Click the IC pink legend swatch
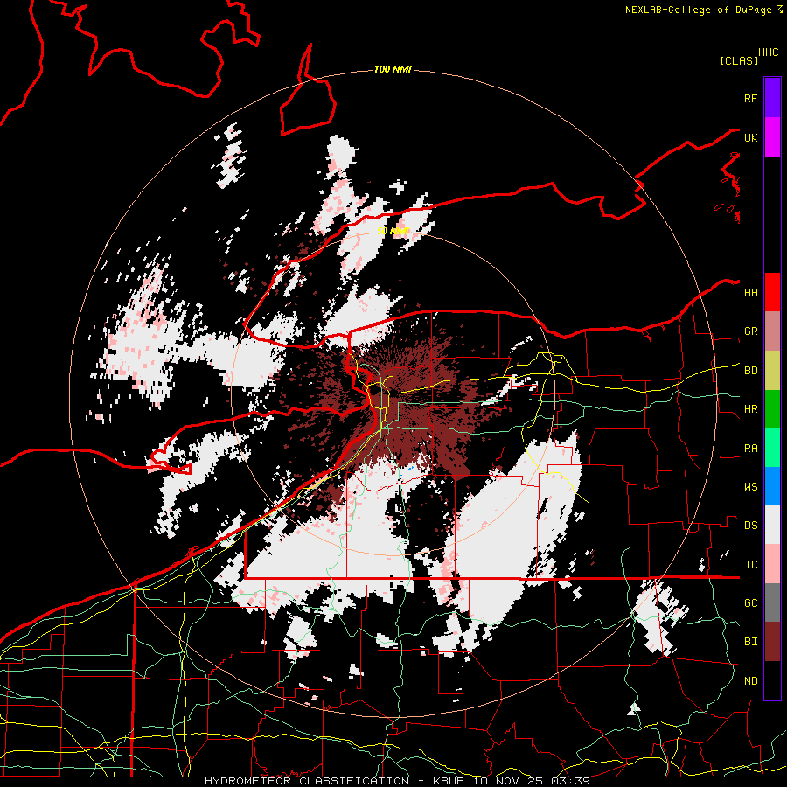Image resolution: width=787 pixels, height=787 pixels. tap(772, 564)
